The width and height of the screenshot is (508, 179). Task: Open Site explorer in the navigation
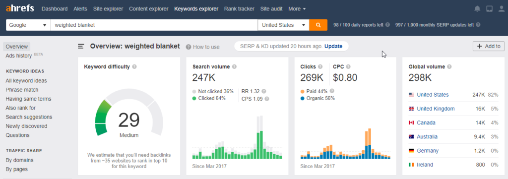(x=108, y=9)
